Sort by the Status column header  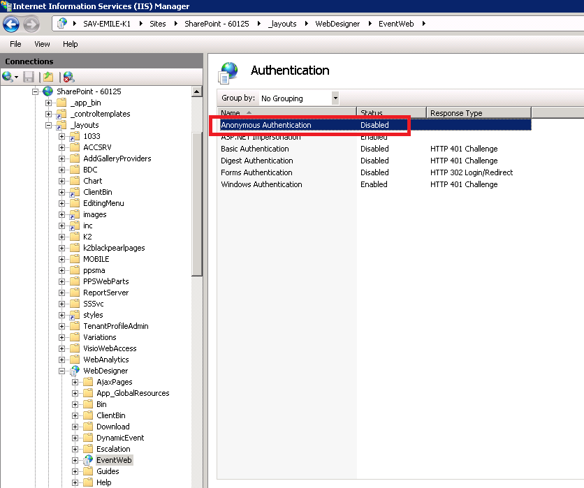click(x=391, y=113)
